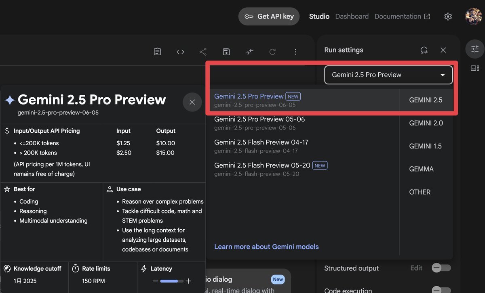
Task: Click the $2.50 input price
Action: 124,153
